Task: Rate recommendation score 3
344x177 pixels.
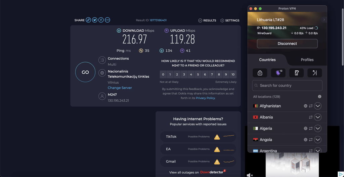Action: (x=184, y=75)
